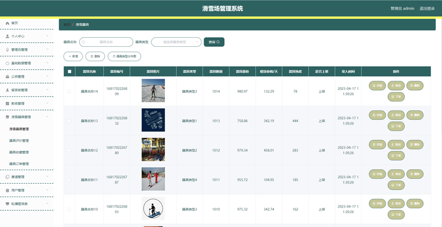
Task: Toggle the select-all checkbox in table header
Action: (70, 72)
